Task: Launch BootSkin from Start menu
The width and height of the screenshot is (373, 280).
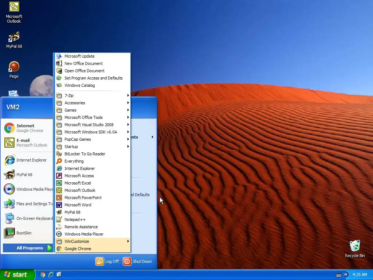Action: pyautogui.click(x=28, y=233)
